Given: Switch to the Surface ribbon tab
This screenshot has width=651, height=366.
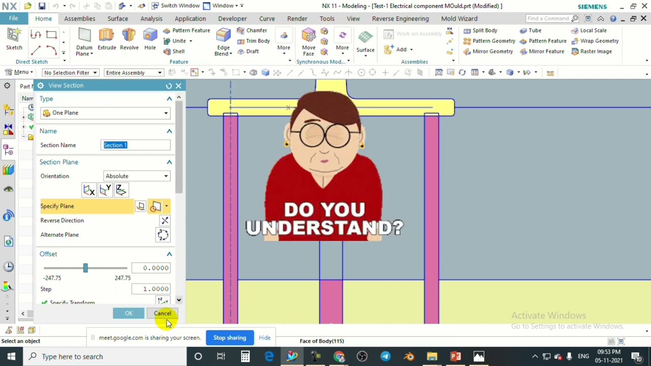Looking at the screenshot, I should (x=117, y=19).
